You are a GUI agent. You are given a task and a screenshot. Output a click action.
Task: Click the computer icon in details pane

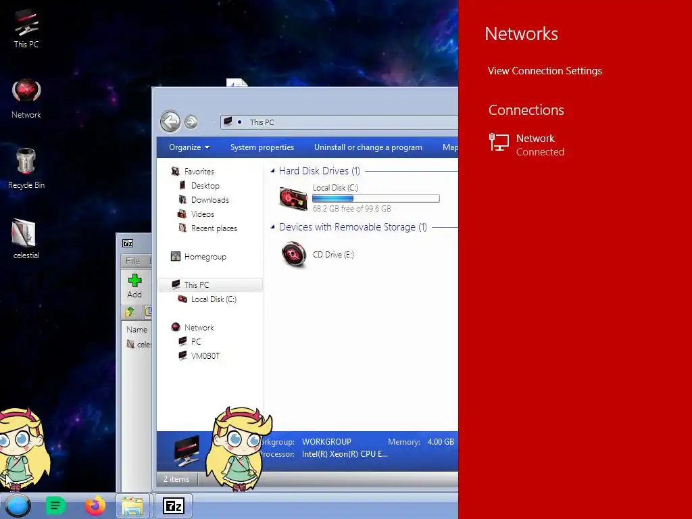pos(187,451)
